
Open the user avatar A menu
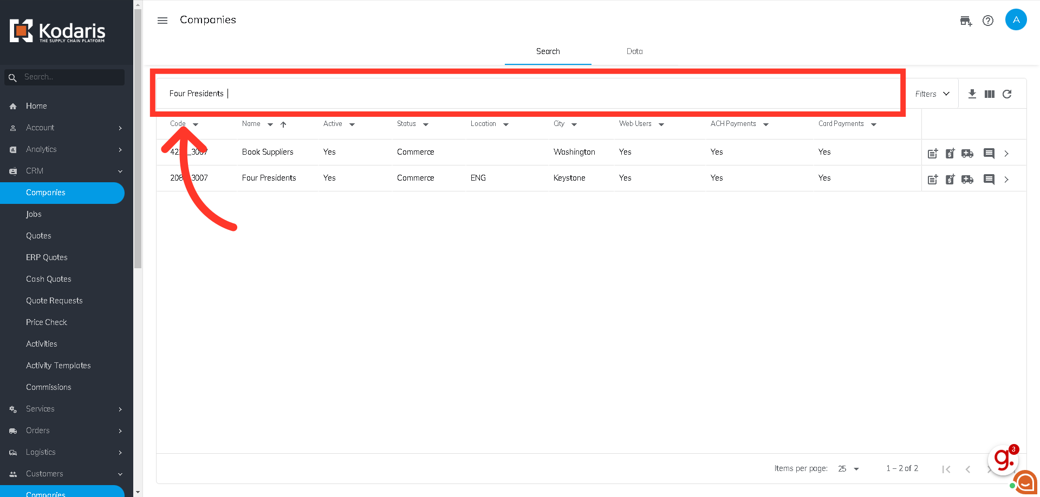point(1016,19)
